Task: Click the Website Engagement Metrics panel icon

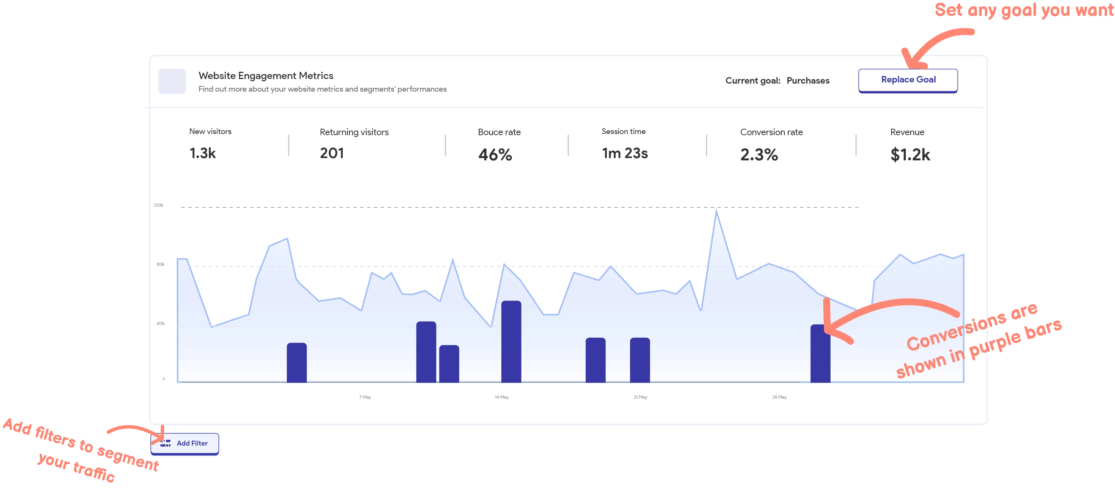Action: (x=172, y=81)
